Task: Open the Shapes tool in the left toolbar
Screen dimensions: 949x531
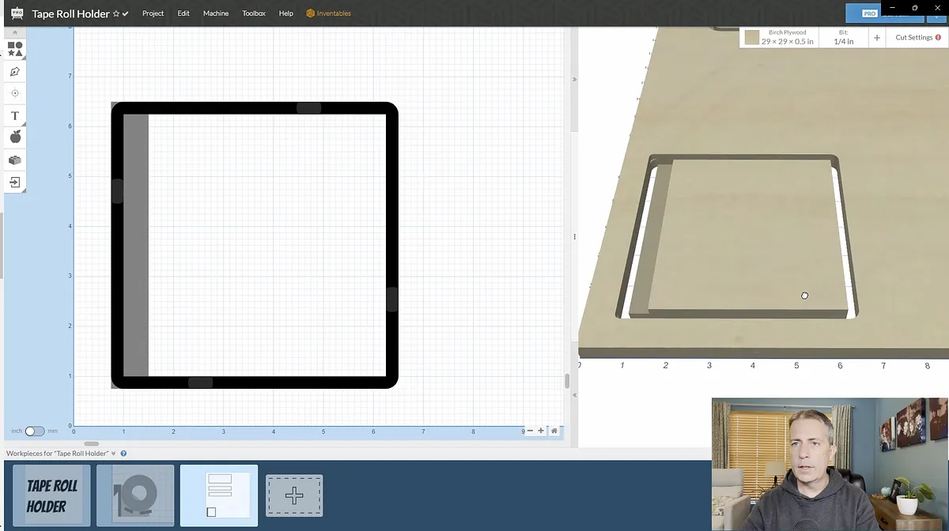Action: coord(14,49)
